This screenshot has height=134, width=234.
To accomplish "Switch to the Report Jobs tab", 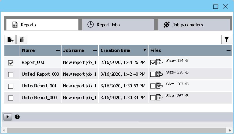I will pyautogui.click(x=118, y=25).
